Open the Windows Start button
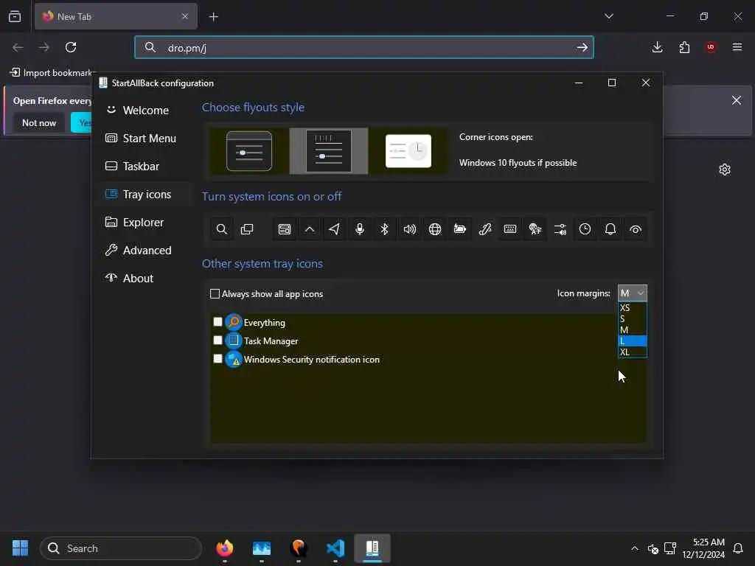 tap(20, 548)
